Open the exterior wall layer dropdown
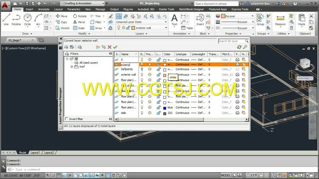 [x=166, y=28]
